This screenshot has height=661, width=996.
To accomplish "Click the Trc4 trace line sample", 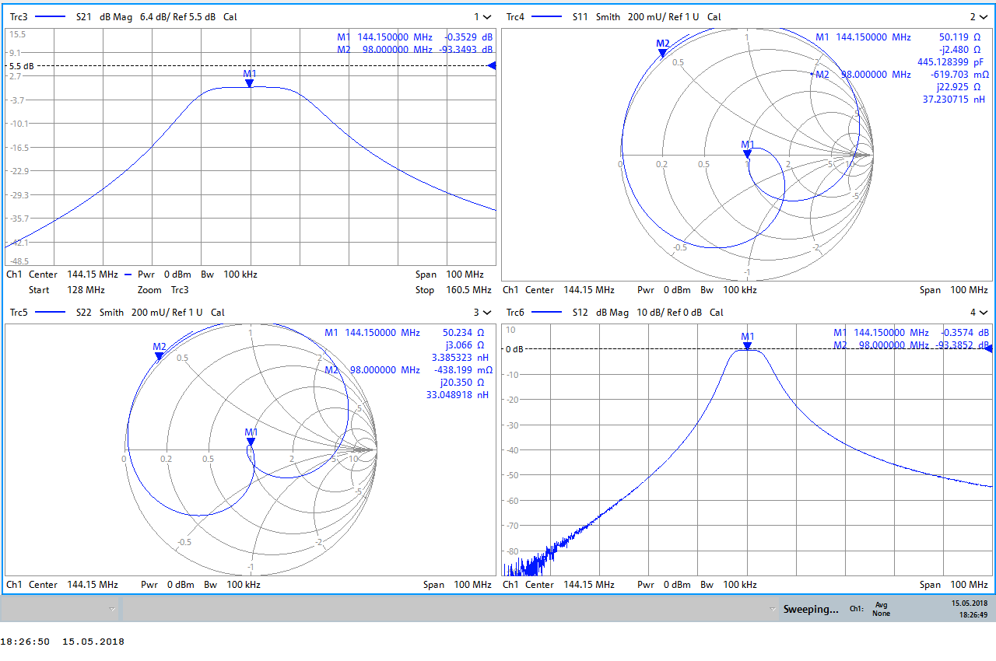I will click(547, 17).
